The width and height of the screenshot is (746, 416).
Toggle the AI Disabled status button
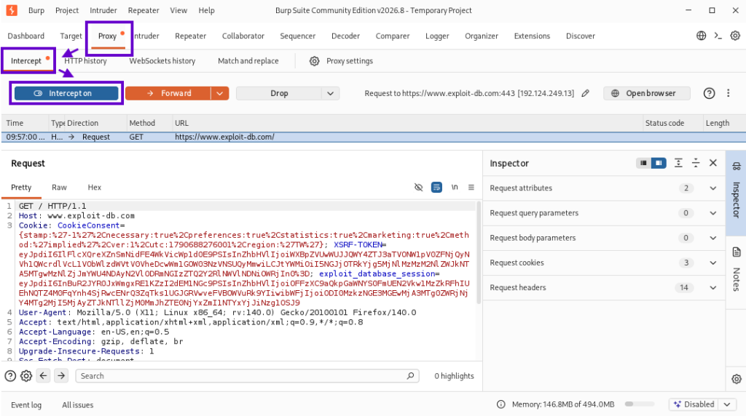click(694, 404)
